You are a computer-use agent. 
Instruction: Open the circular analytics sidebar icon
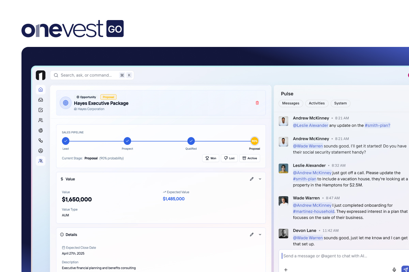point(41,151)
